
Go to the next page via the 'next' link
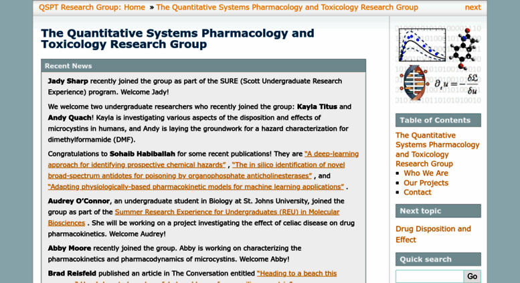click(x=472, y=7)
